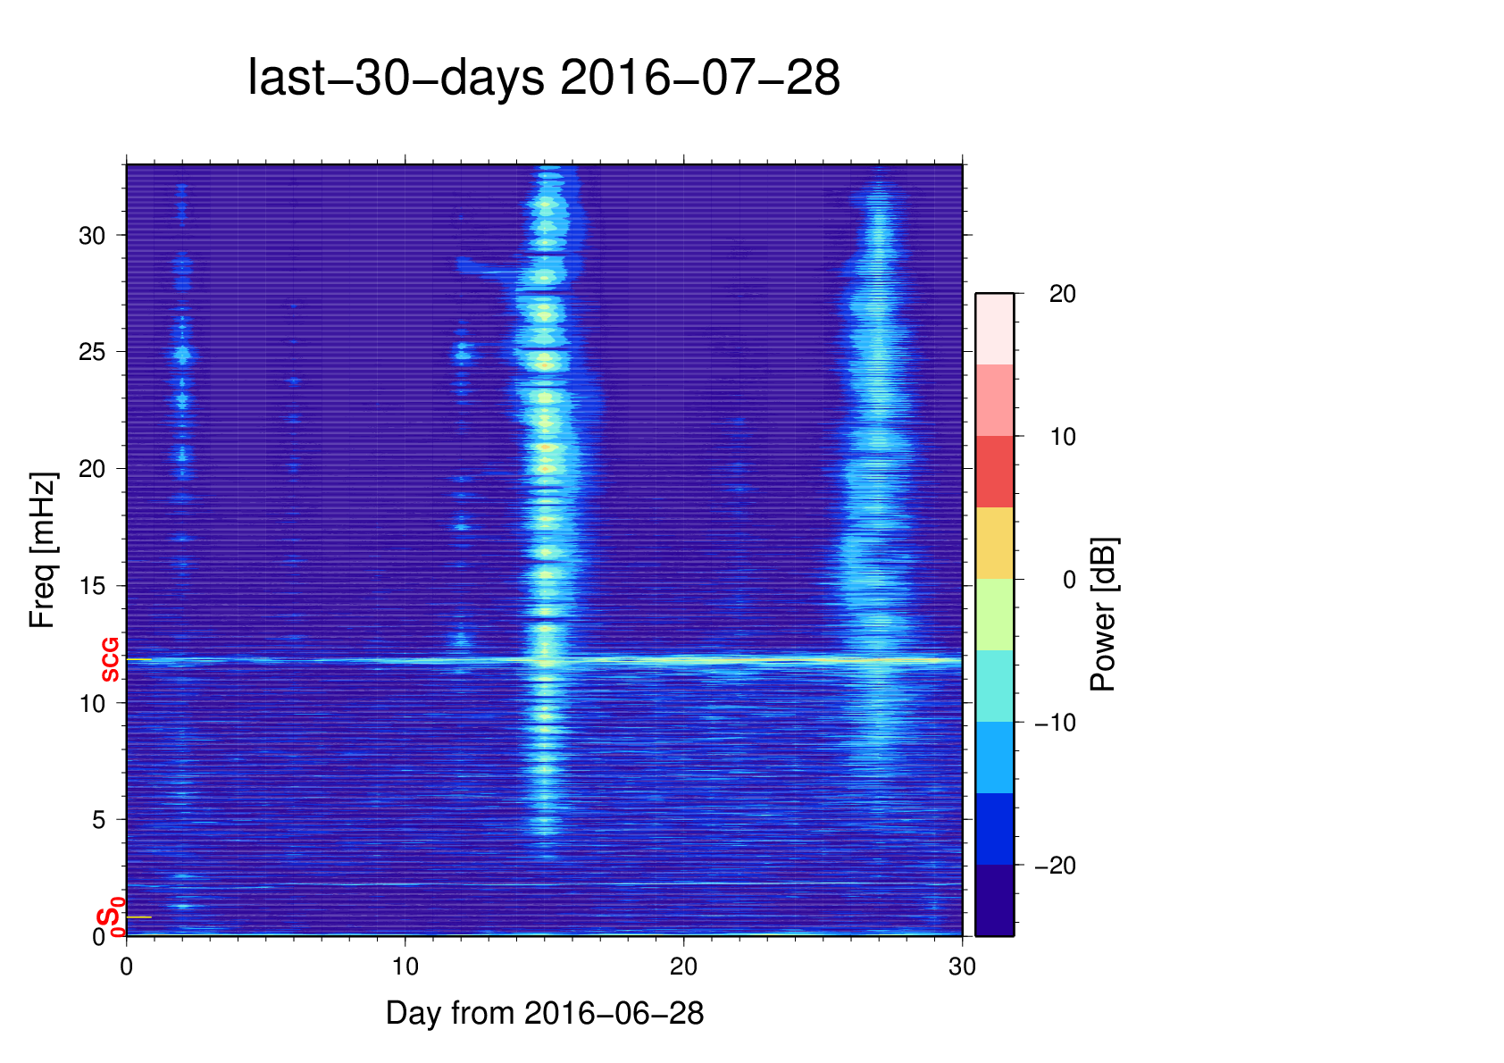
Task: Click the "Day from 2016-06-28" axis label
Action: pyautogui.click(x=544, y=1013)
